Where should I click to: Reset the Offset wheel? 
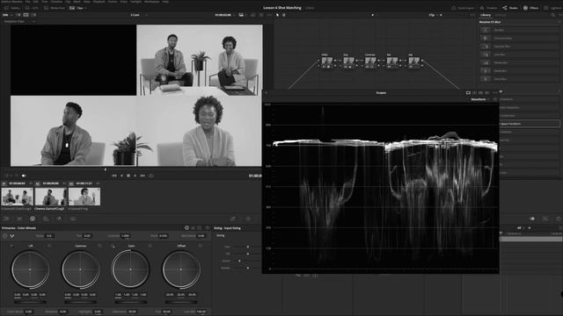(201, 246)
